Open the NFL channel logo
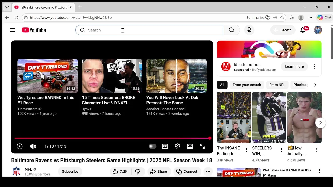 (16, 171)
